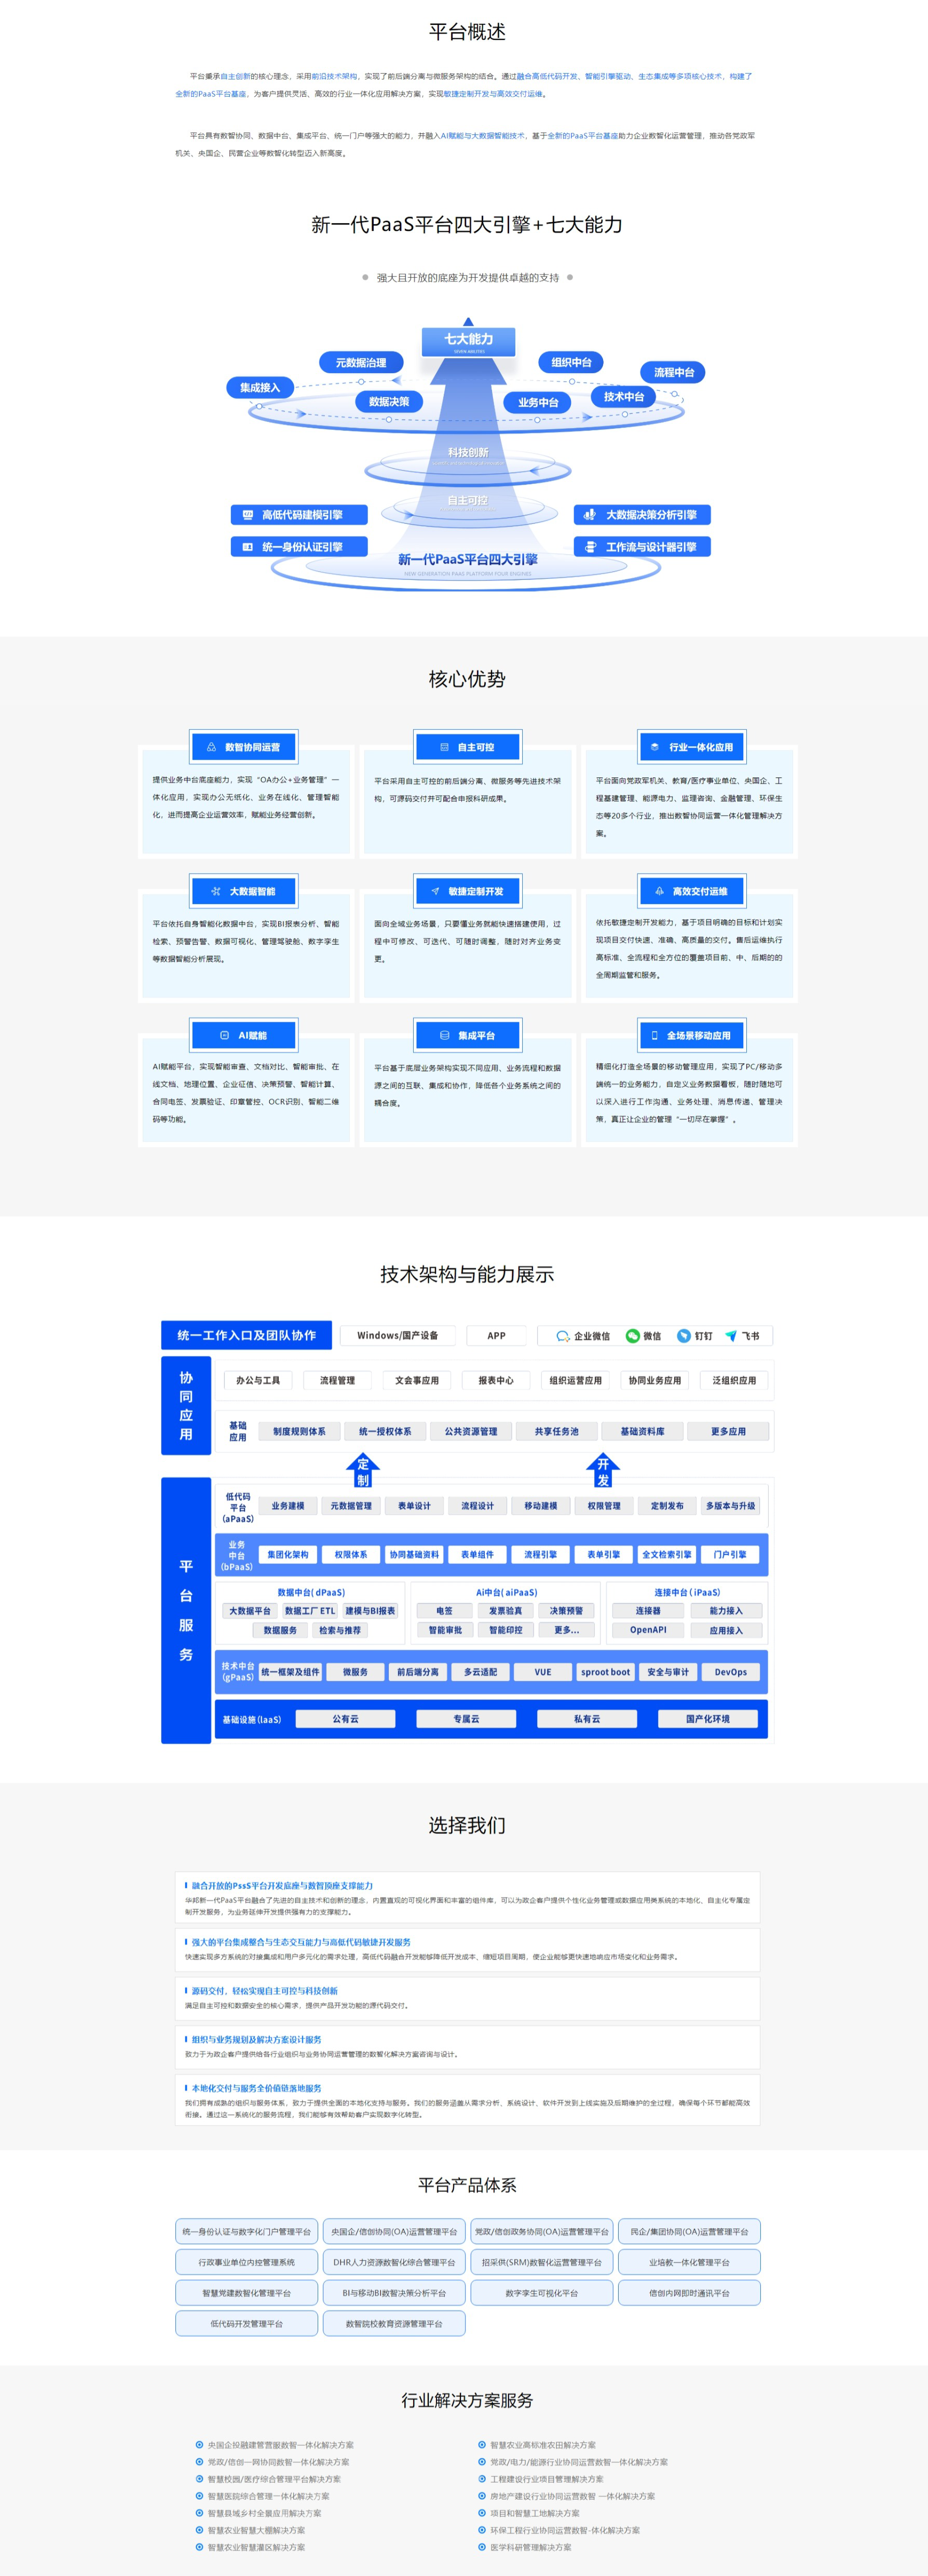Image resolution: width=928 pixels, height=2576 pixels.
Task: Open the 智慧农业高标准农田解决方案 link
Action: [x=542, y=2444]
